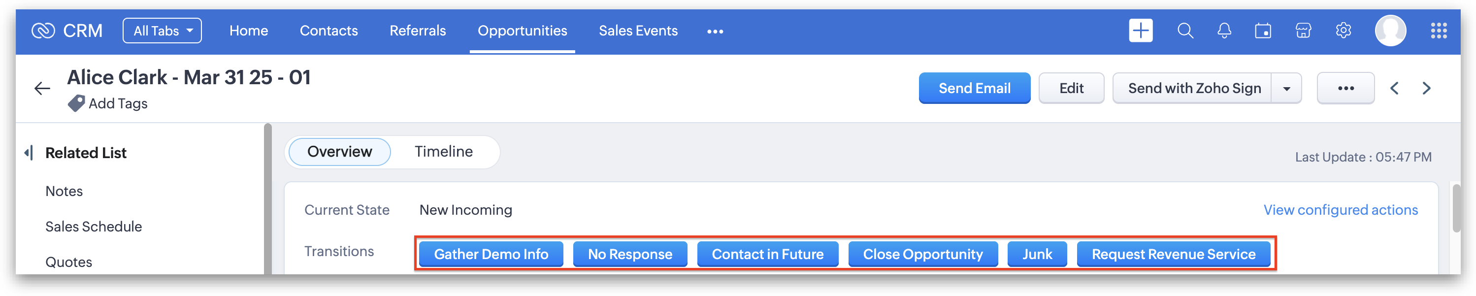The height and width of the screenshot is (296, 1476).
Task: Go to the next record arrow
Action: (1426, 89)
